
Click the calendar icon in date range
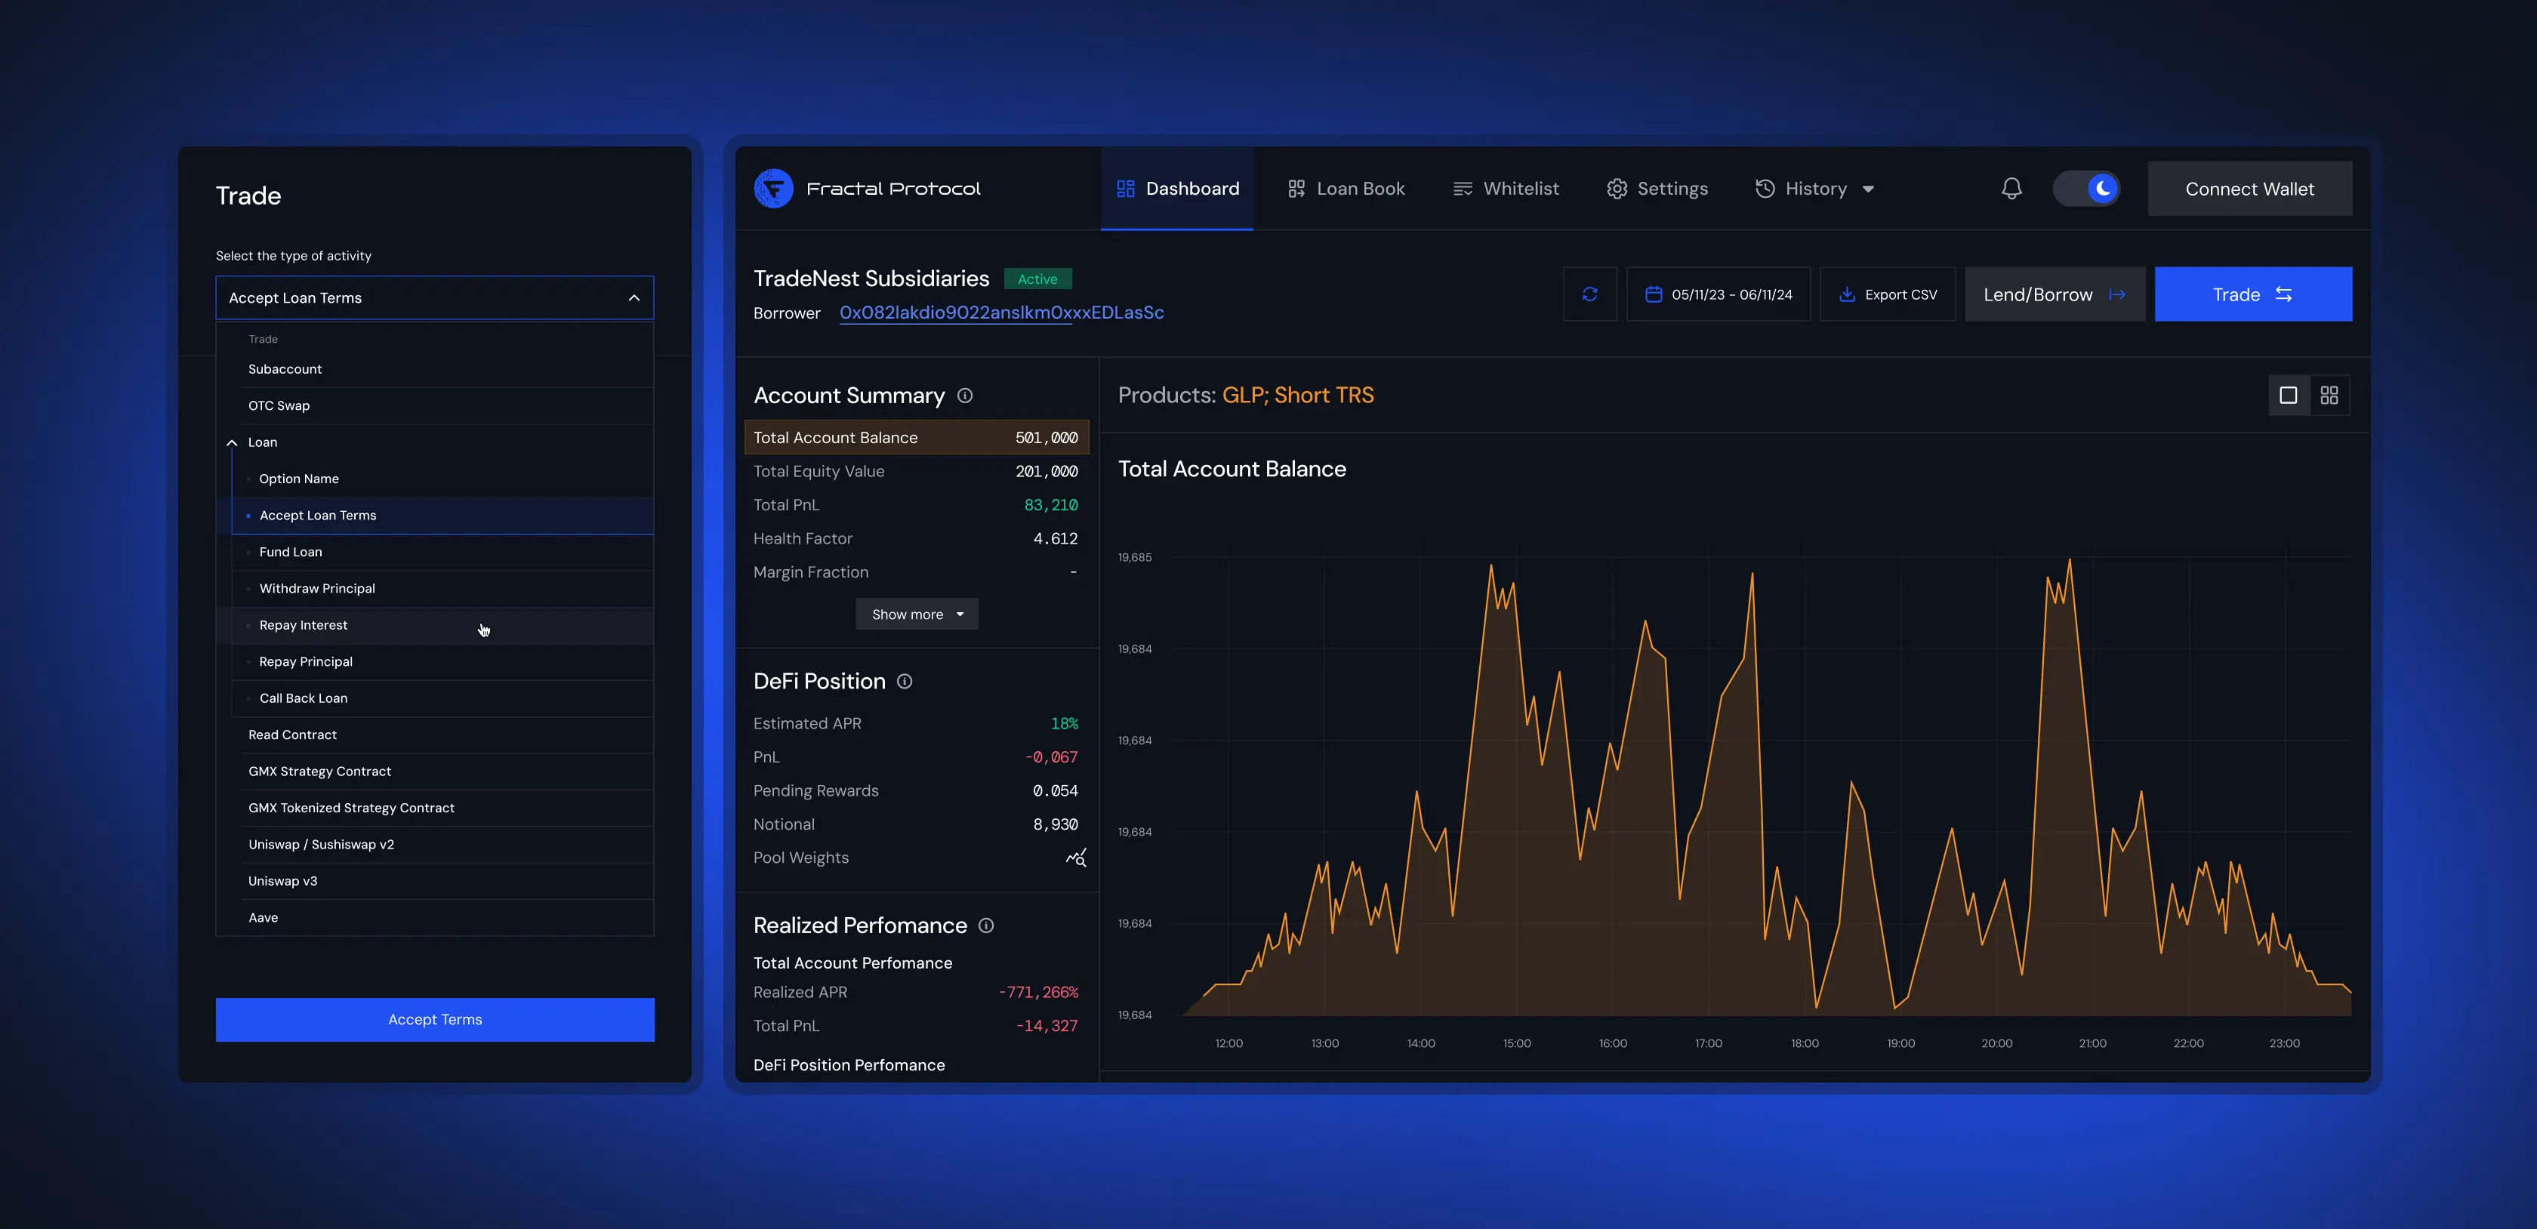pos(1654,294)
